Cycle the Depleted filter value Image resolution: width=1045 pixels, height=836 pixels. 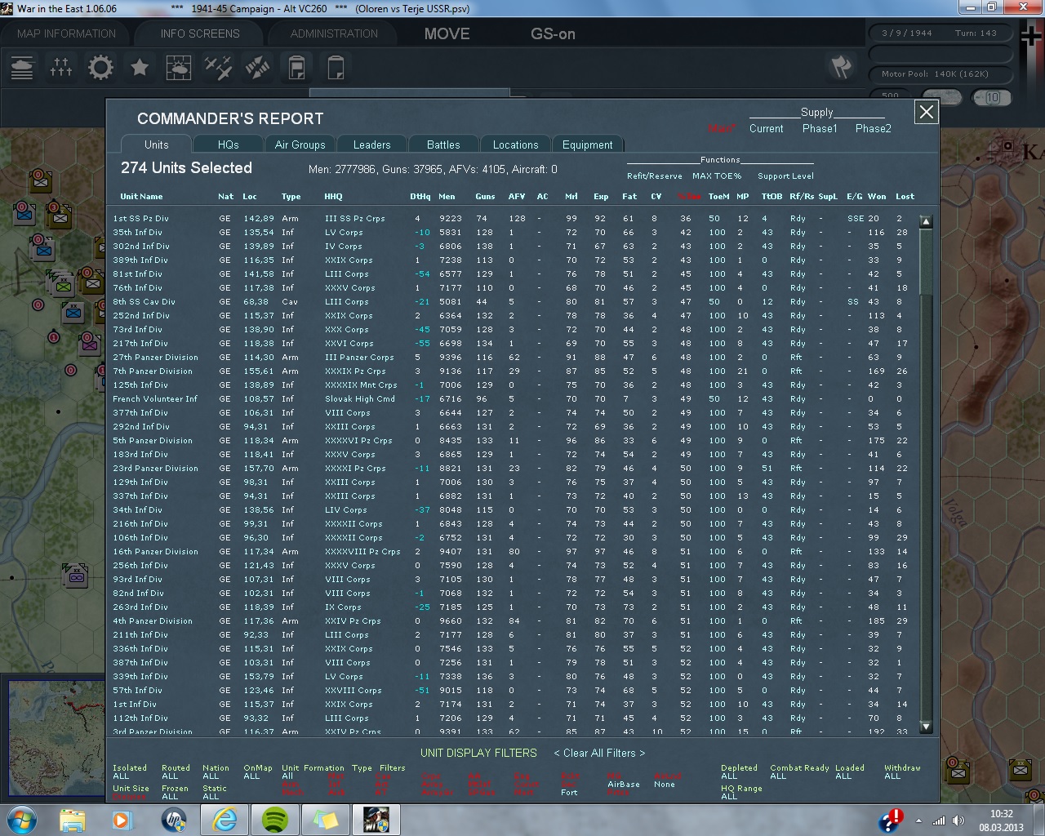(729, 776)
